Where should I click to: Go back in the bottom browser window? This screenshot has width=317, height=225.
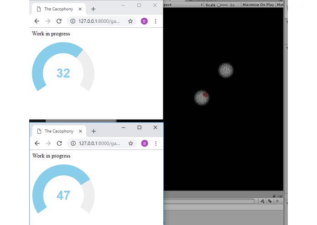click(37, 143)
